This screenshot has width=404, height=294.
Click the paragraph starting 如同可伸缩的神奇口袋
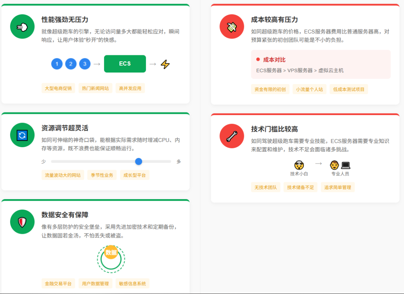click(111, 144)
